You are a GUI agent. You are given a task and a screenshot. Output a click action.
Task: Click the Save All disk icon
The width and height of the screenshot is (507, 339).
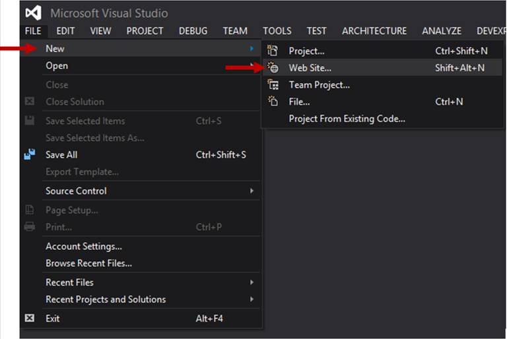[30, 154]
